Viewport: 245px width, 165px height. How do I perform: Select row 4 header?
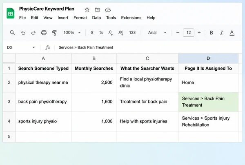(x=9, y=121)
